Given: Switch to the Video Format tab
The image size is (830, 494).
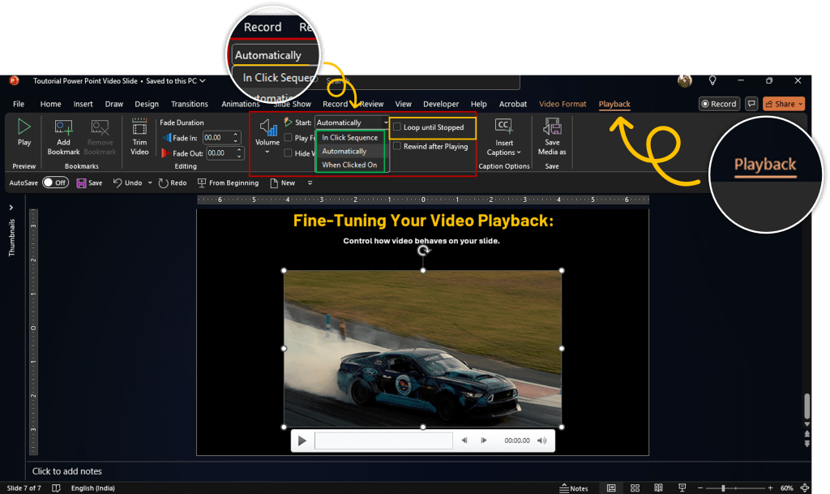Looking at the screenshot, I should [x=563, y=105].
